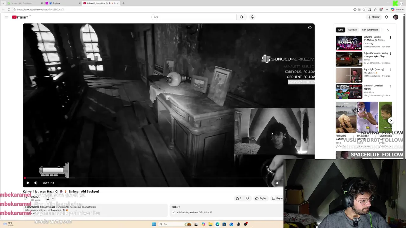Click the video title Kahveni İçtiysen Hazır Ol
This screenshot has height=228, width=406.
pos(61,192)
